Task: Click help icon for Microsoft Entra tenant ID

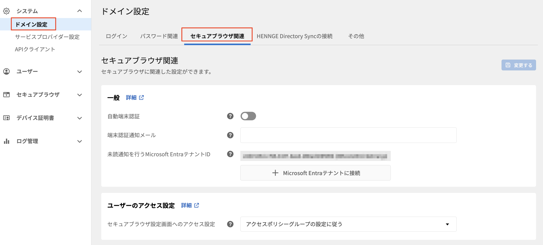Action: [x=230, y=154]
